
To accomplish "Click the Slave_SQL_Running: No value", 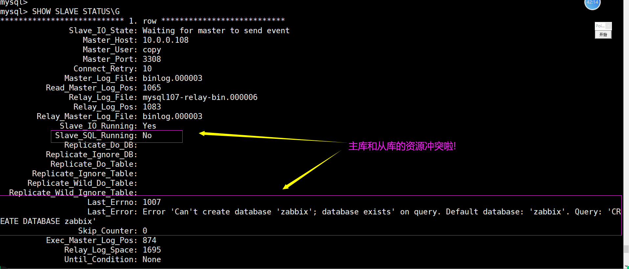I will [147, 135].
